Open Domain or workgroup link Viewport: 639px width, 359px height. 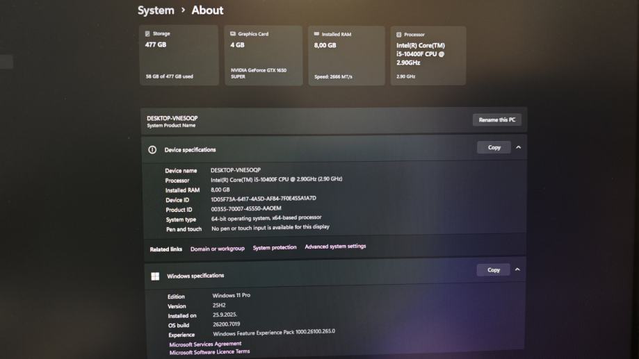point(218,249)
